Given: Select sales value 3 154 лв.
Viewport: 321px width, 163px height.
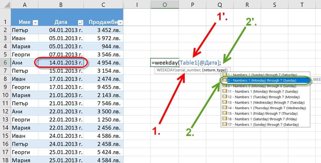Looking at the screenshot, I should [x=103, y=71].
